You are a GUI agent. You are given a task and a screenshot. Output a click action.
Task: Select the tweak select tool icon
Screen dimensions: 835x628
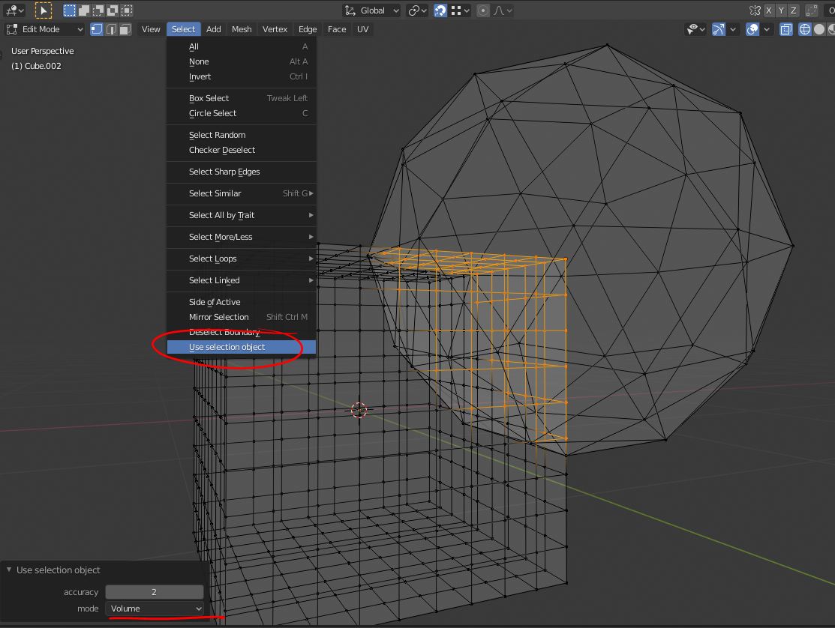tap(43, 10)
